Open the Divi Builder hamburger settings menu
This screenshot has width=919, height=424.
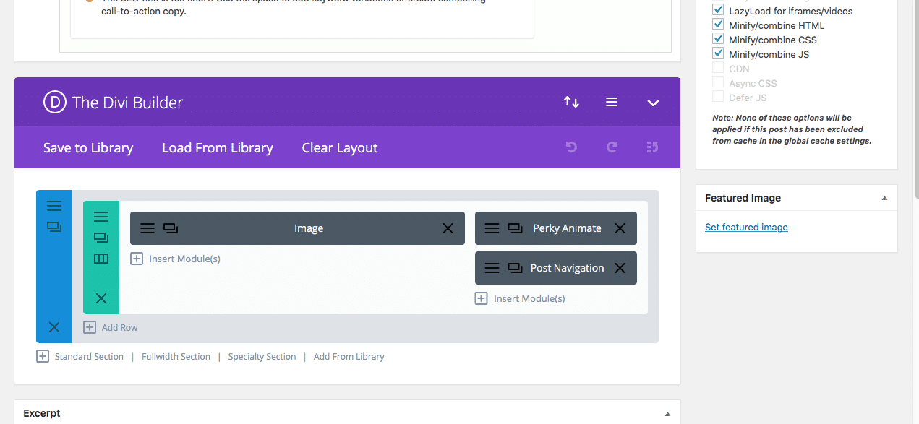612,103
